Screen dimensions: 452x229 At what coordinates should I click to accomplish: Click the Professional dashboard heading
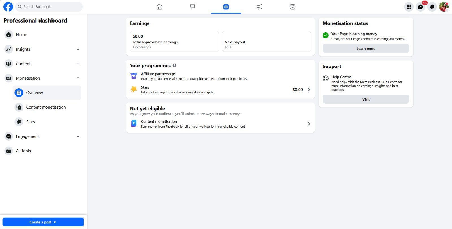pyautogui.click(x=35, y=21)
